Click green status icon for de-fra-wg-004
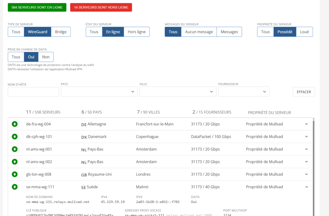The height and width of the screenshot is (216, 329). pyautogui.click(x=14, y=124)
